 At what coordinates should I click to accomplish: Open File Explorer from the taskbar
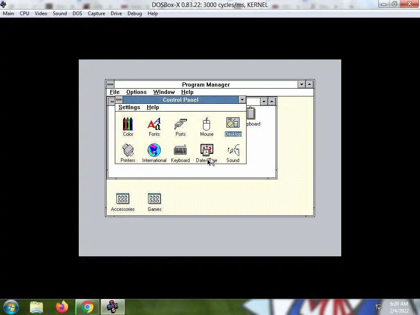[37, 307]
